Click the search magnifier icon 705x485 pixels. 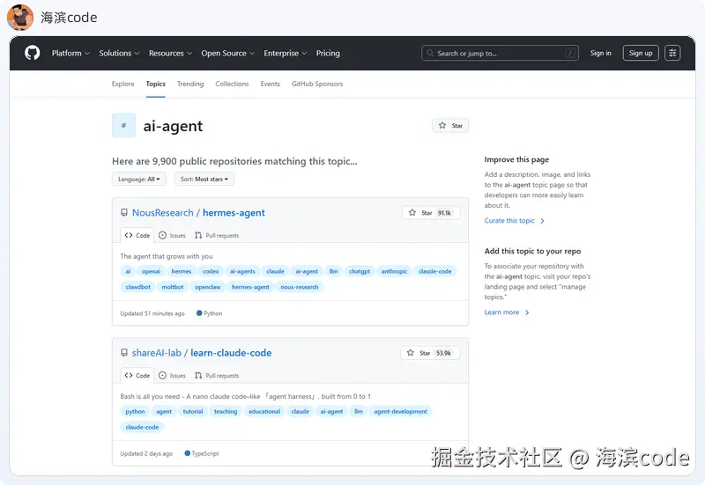pos(430,53)
